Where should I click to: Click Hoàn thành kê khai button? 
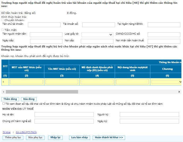click(109, 137)
